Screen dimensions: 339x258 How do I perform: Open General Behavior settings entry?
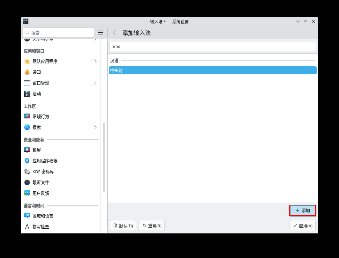[41, 116]
